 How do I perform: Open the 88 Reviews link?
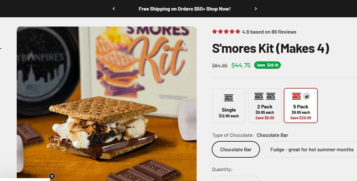pos(284,32)
